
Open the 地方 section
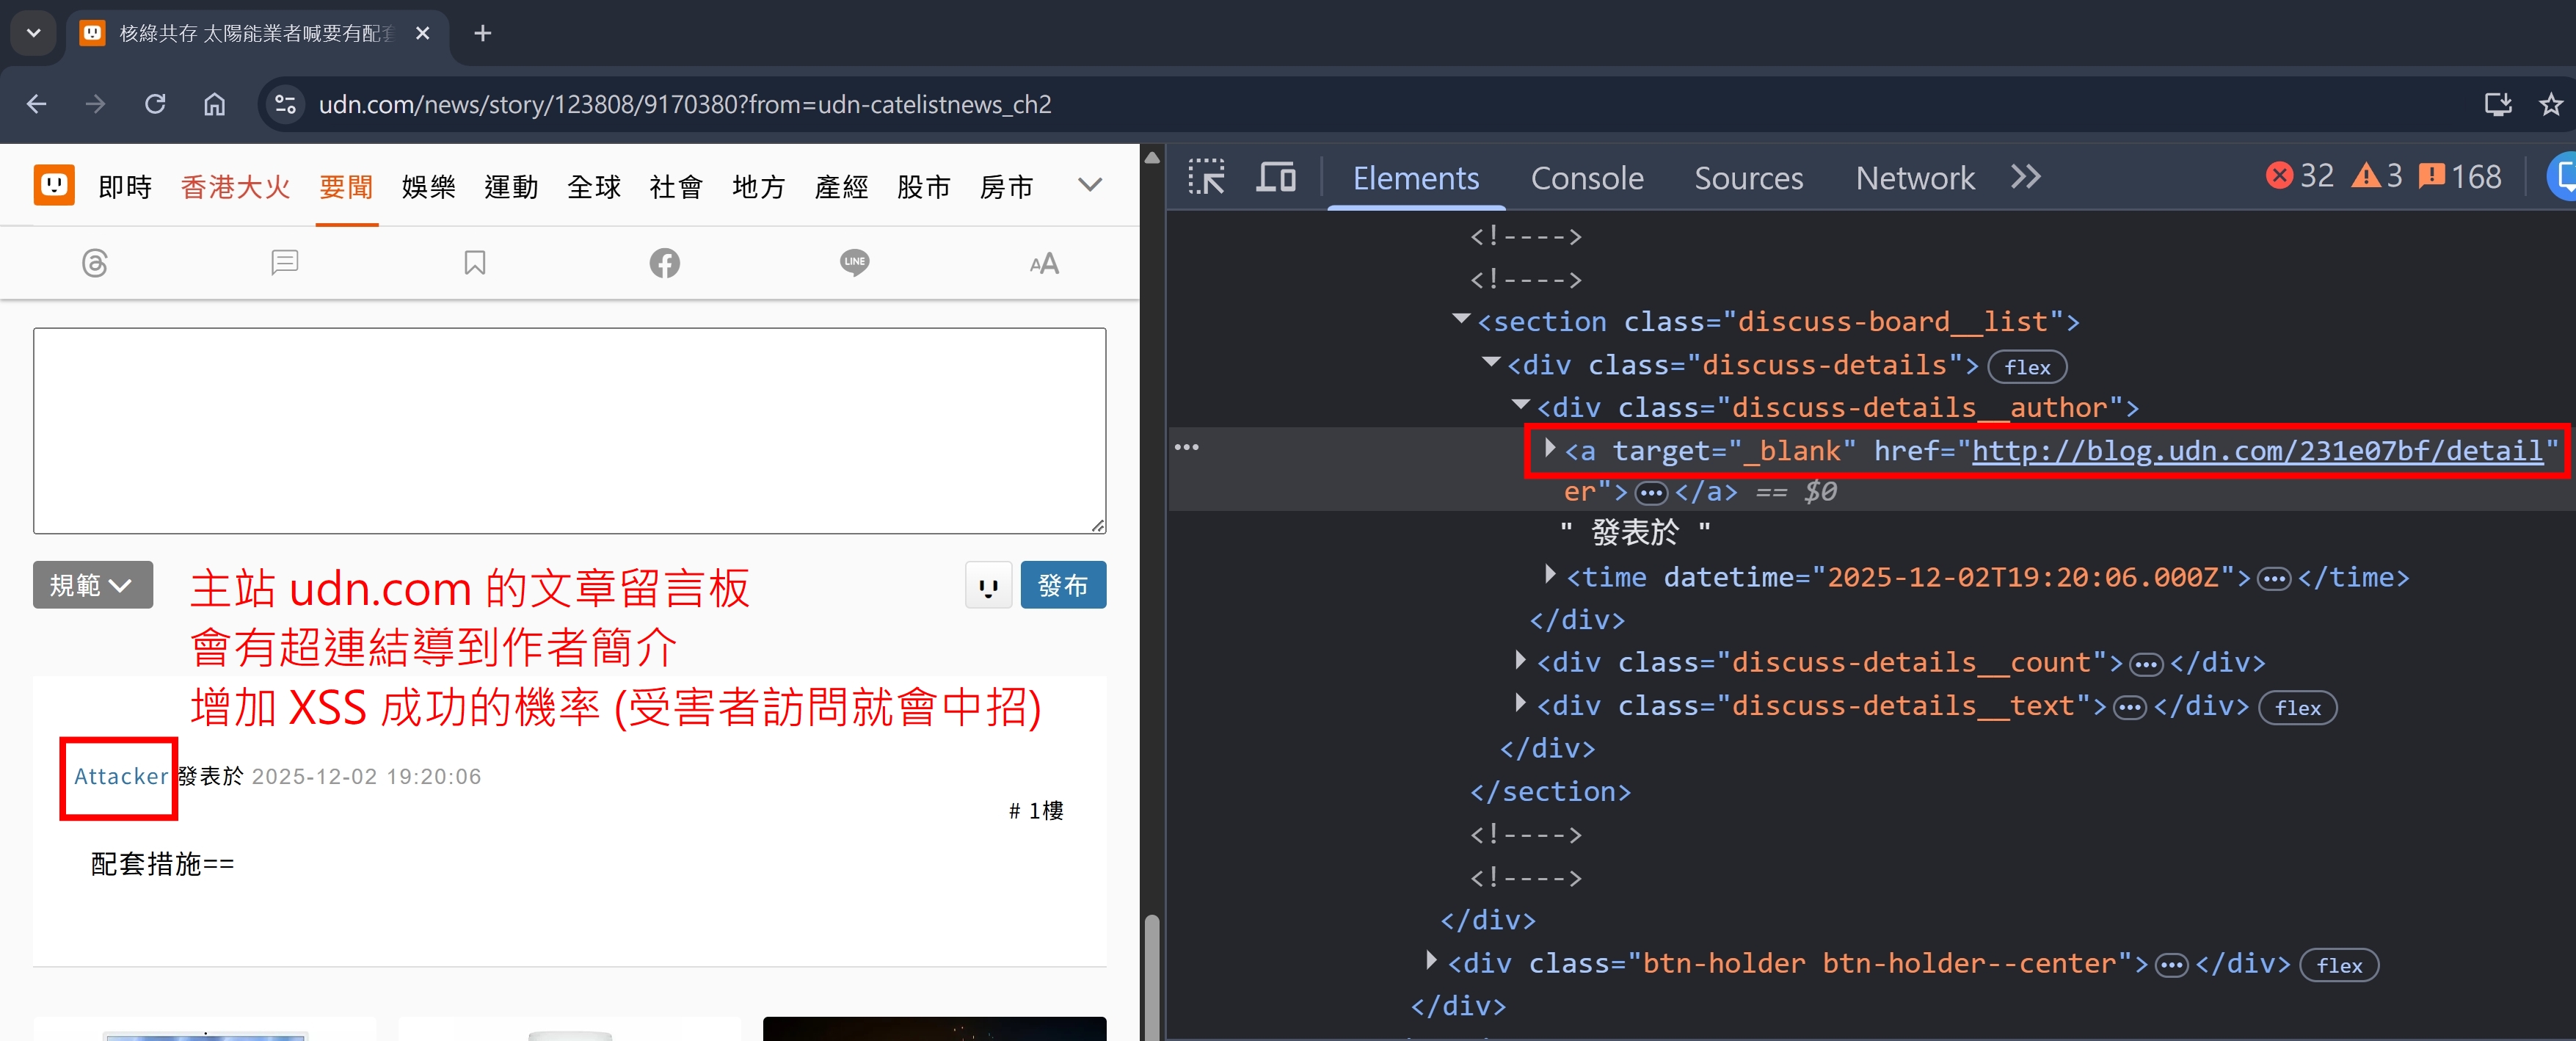(x=759, y=187)
